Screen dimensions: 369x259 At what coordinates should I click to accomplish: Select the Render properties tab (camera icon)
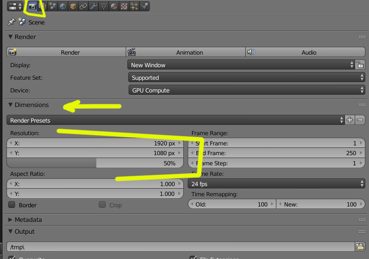[32, 7]
